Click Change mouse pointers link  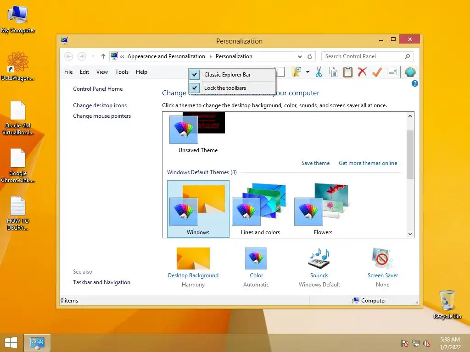102,116
